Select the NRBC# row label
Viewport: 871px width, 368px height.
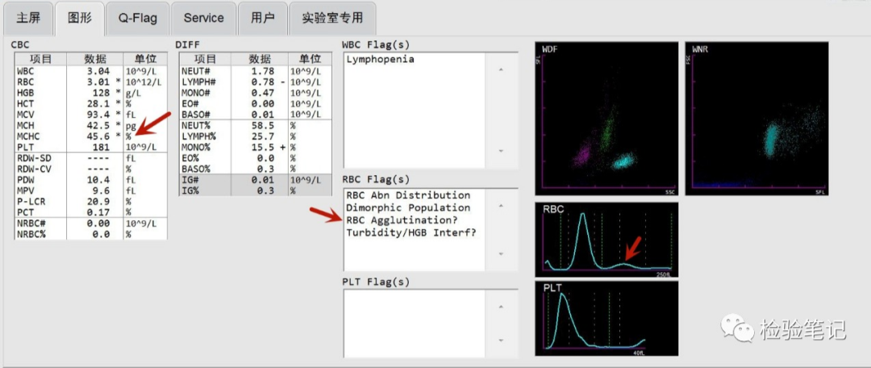click(x=30, y=224)
